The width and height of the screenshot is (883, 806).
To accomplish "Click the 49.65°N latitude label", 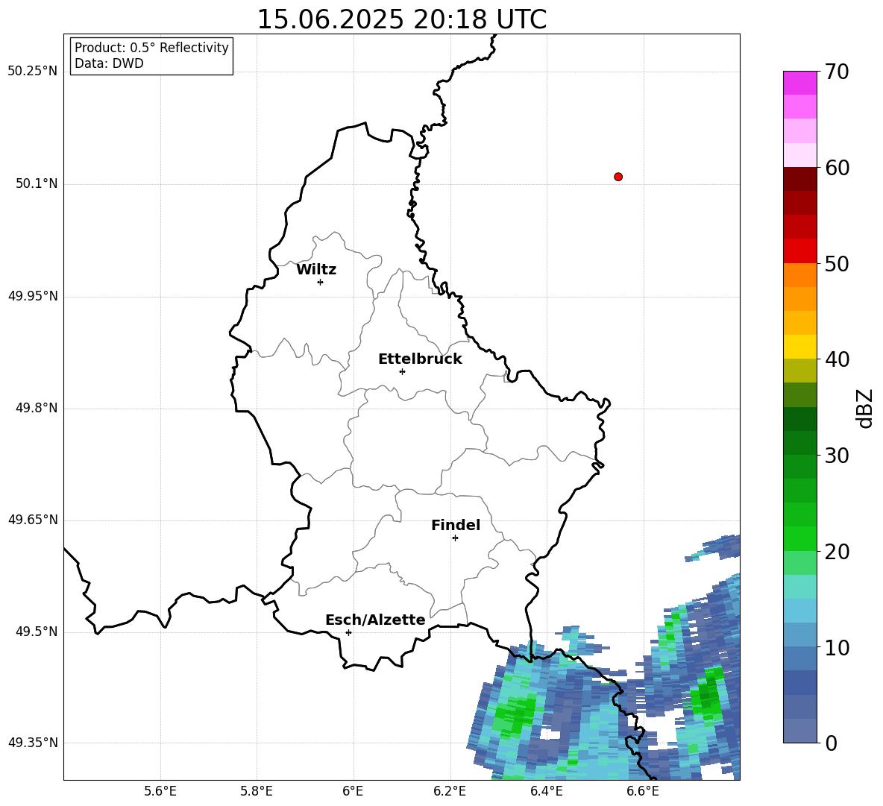I will coord(33,520).
